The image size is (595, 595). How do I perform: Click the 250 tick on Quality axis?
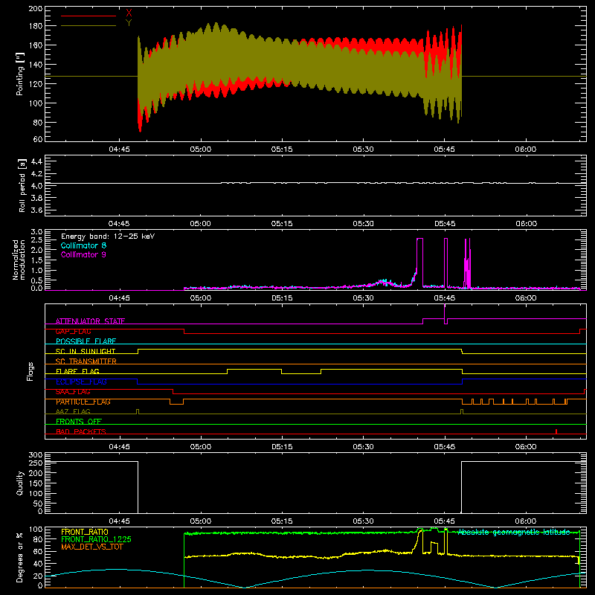tap(36, 463)
